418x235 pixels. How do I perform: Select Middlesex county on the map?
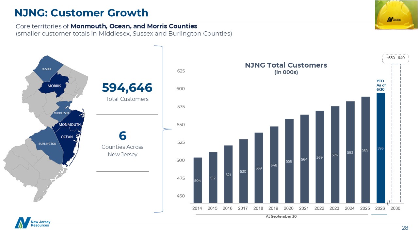(x=62, y=112)
